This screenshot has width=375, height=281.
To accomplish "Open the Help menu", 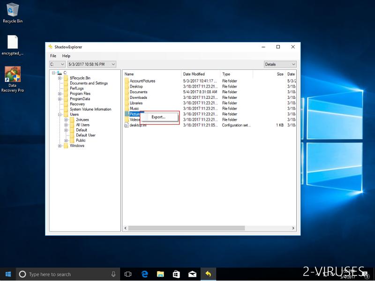I will tap(66, 56).
